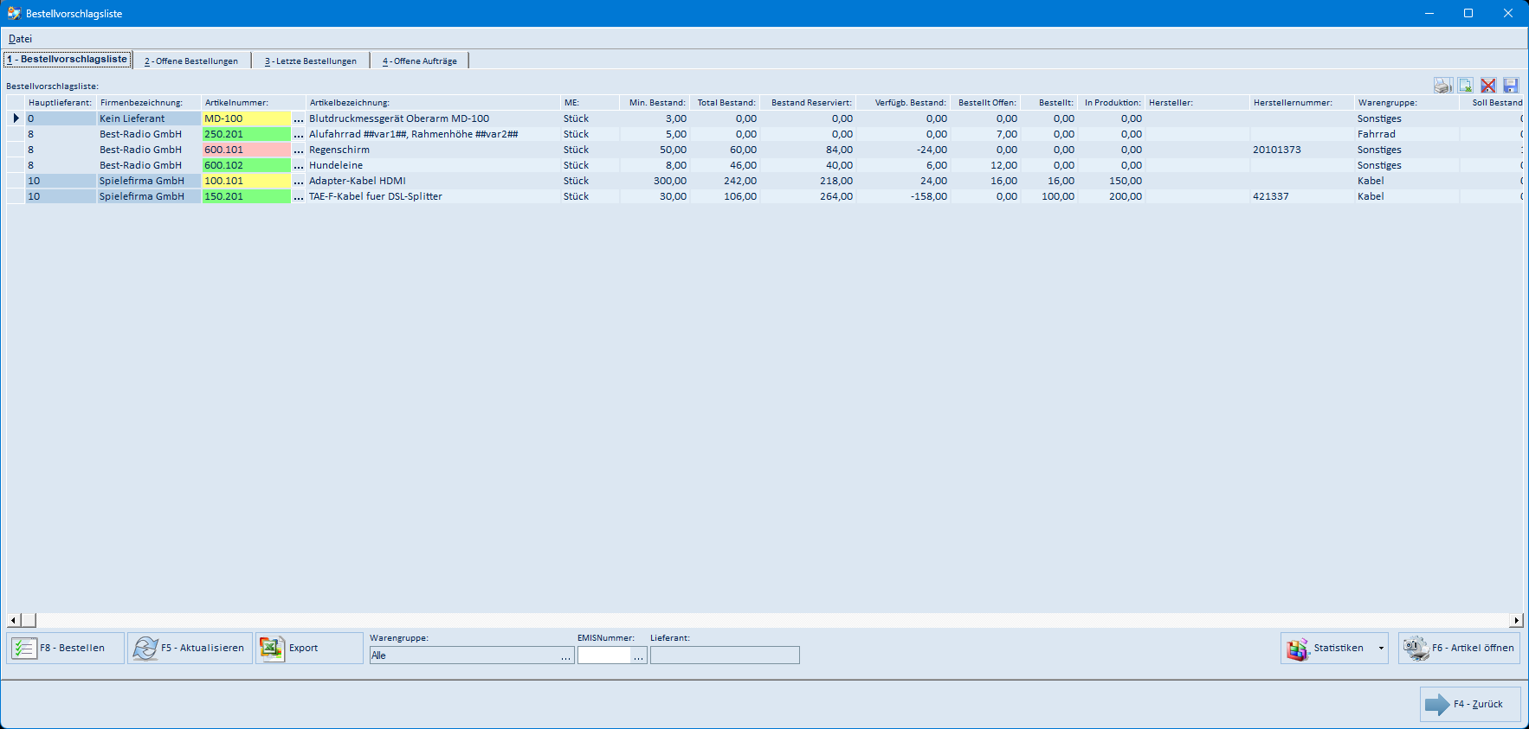Click the ellipsis button next to MD-100
This screenshot has width=1529, height=729.
coord(299,118)
